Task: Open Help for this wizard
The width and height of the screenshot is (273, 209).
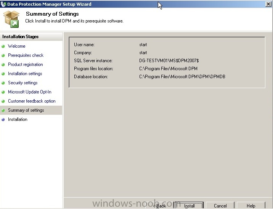Action: [251, 206]
